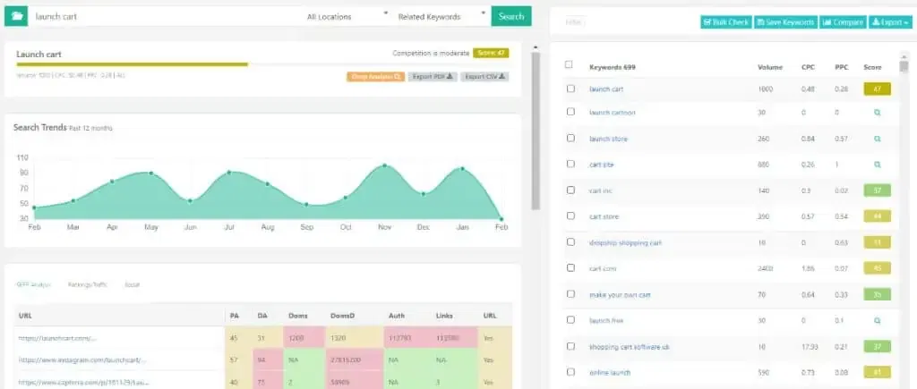Click score badge in cart store row
The width and height of the screenshot is (917, 389).
[x=877, y=216]
